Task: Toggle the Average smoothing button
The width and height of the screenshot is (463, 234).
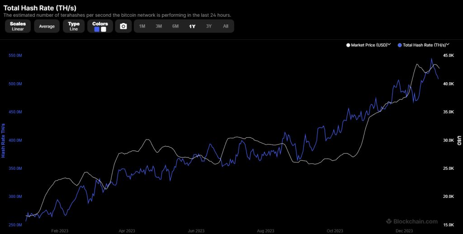Action: coord(47,26)
